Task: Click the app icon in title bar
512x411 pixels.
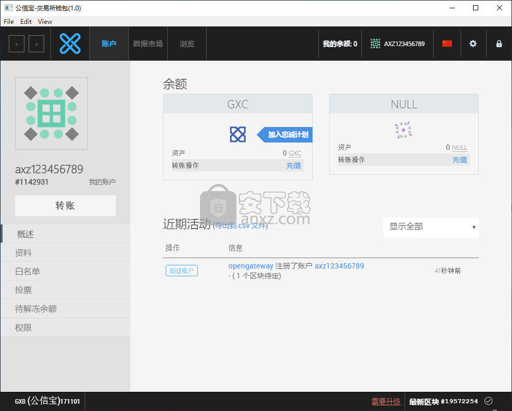Action: pyautogui.click(x=8, y=8)
